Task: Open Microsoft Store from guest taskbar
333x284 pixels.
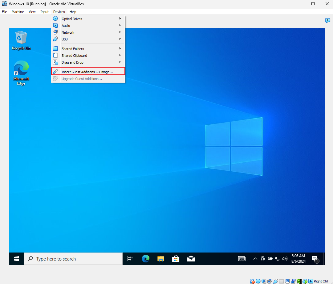Action: pyautogui.click(x=176, y=259)
